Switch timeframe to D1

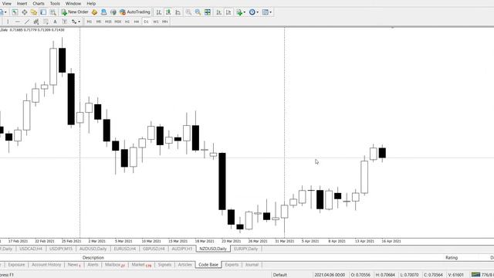coord(146,22)
